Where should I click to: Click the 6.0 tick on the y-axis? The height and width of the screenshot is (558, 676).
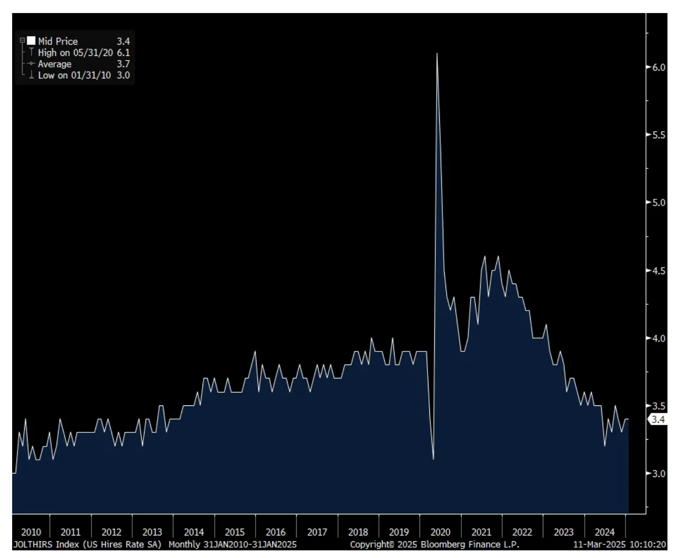click(658, 67)
